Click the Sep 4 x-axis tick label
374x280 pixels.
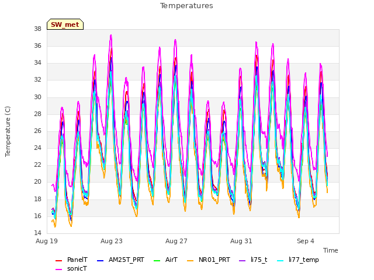[x=306, y=241]
